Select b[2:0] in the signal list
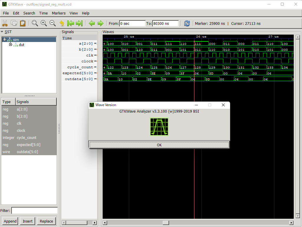 tap(29, 116)
